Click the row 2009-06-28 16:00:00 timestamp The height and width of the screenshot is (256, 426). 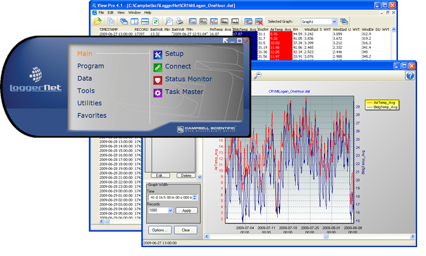116,155
